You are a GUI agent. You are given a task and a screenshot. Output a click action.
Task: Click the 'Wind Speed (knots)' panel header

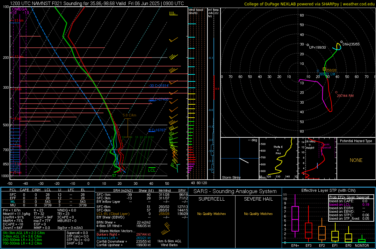pyautogui.click(x=196, y=11)
